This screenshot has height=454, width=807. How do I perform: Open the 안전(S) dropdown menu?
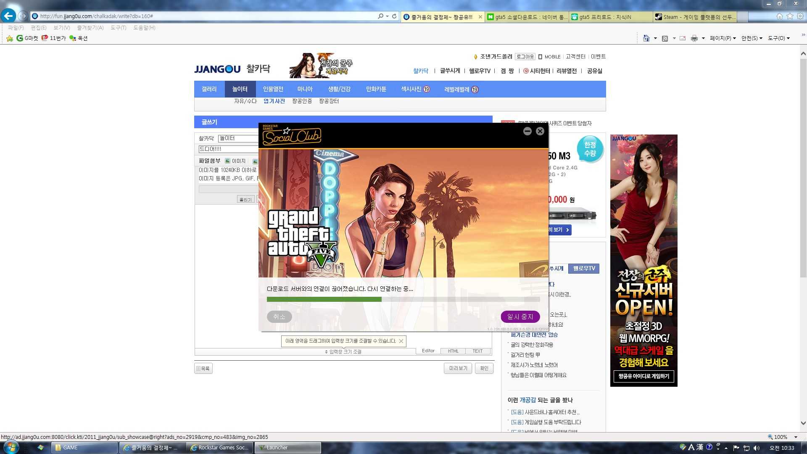tap(752, 38)
